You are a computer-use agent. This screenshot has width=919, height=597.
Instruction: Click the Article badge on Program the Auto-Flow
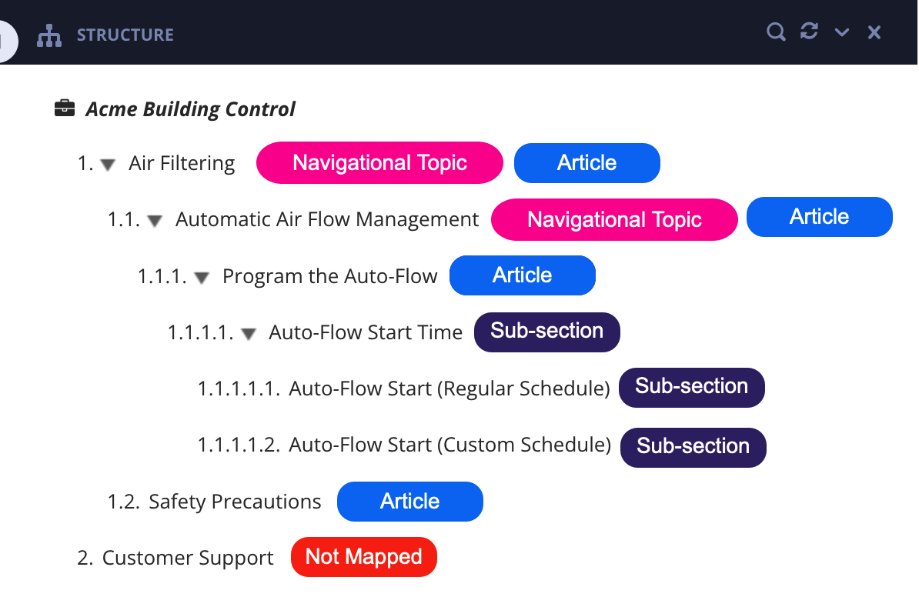pos(522,275)
